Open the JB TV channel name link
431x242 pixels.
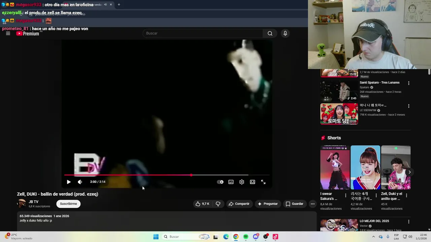tap(33, 202)
